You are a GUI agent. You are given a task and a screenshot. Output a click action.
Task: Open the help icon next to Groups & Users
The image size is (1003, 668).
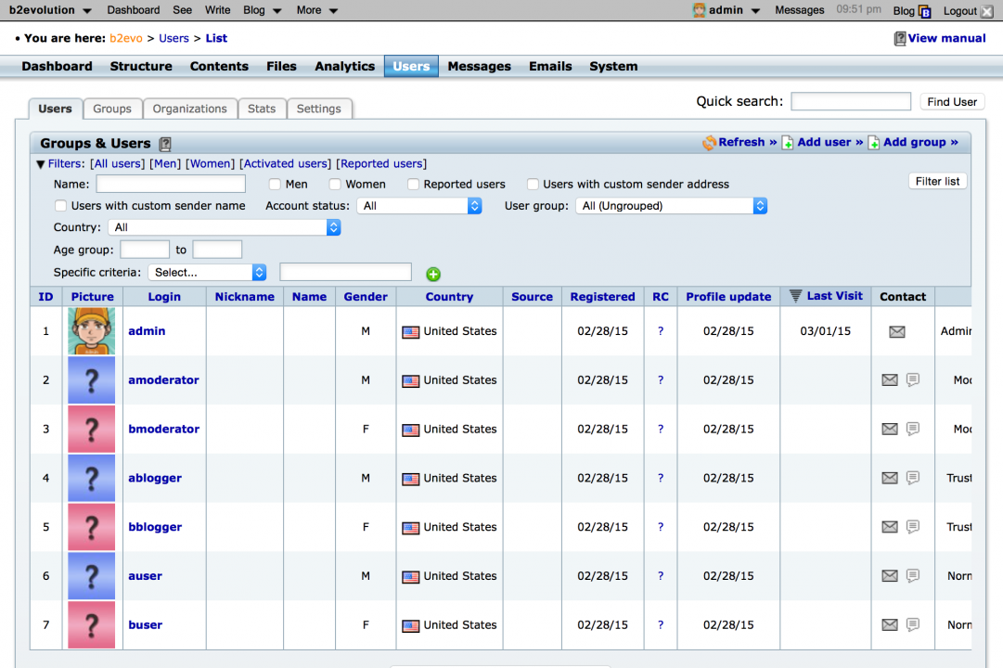click(x=165, y=144)
